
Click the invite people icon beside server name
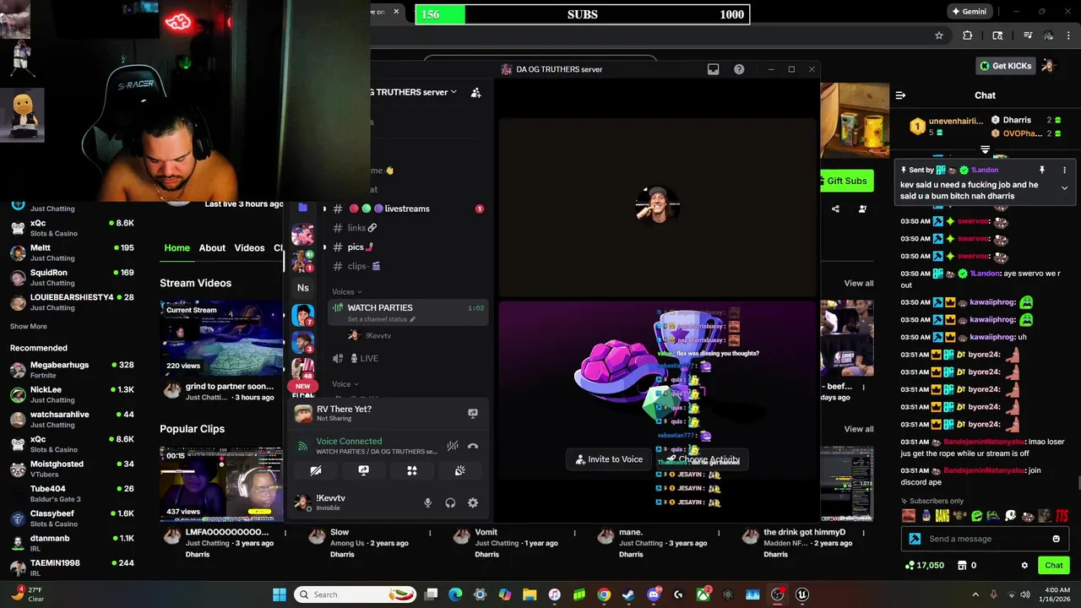tap(475, 92)
